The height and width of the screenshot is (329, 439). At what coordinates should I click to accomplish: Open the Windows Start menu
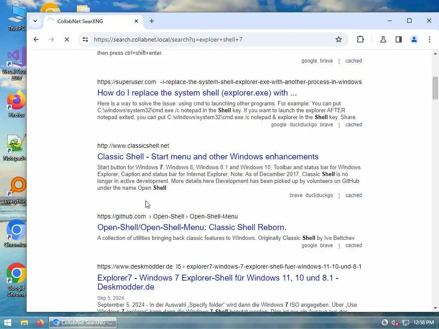(8, 323)
